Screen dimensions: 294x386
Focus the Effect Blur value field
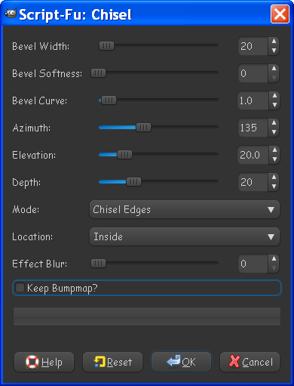click(253, 264)
